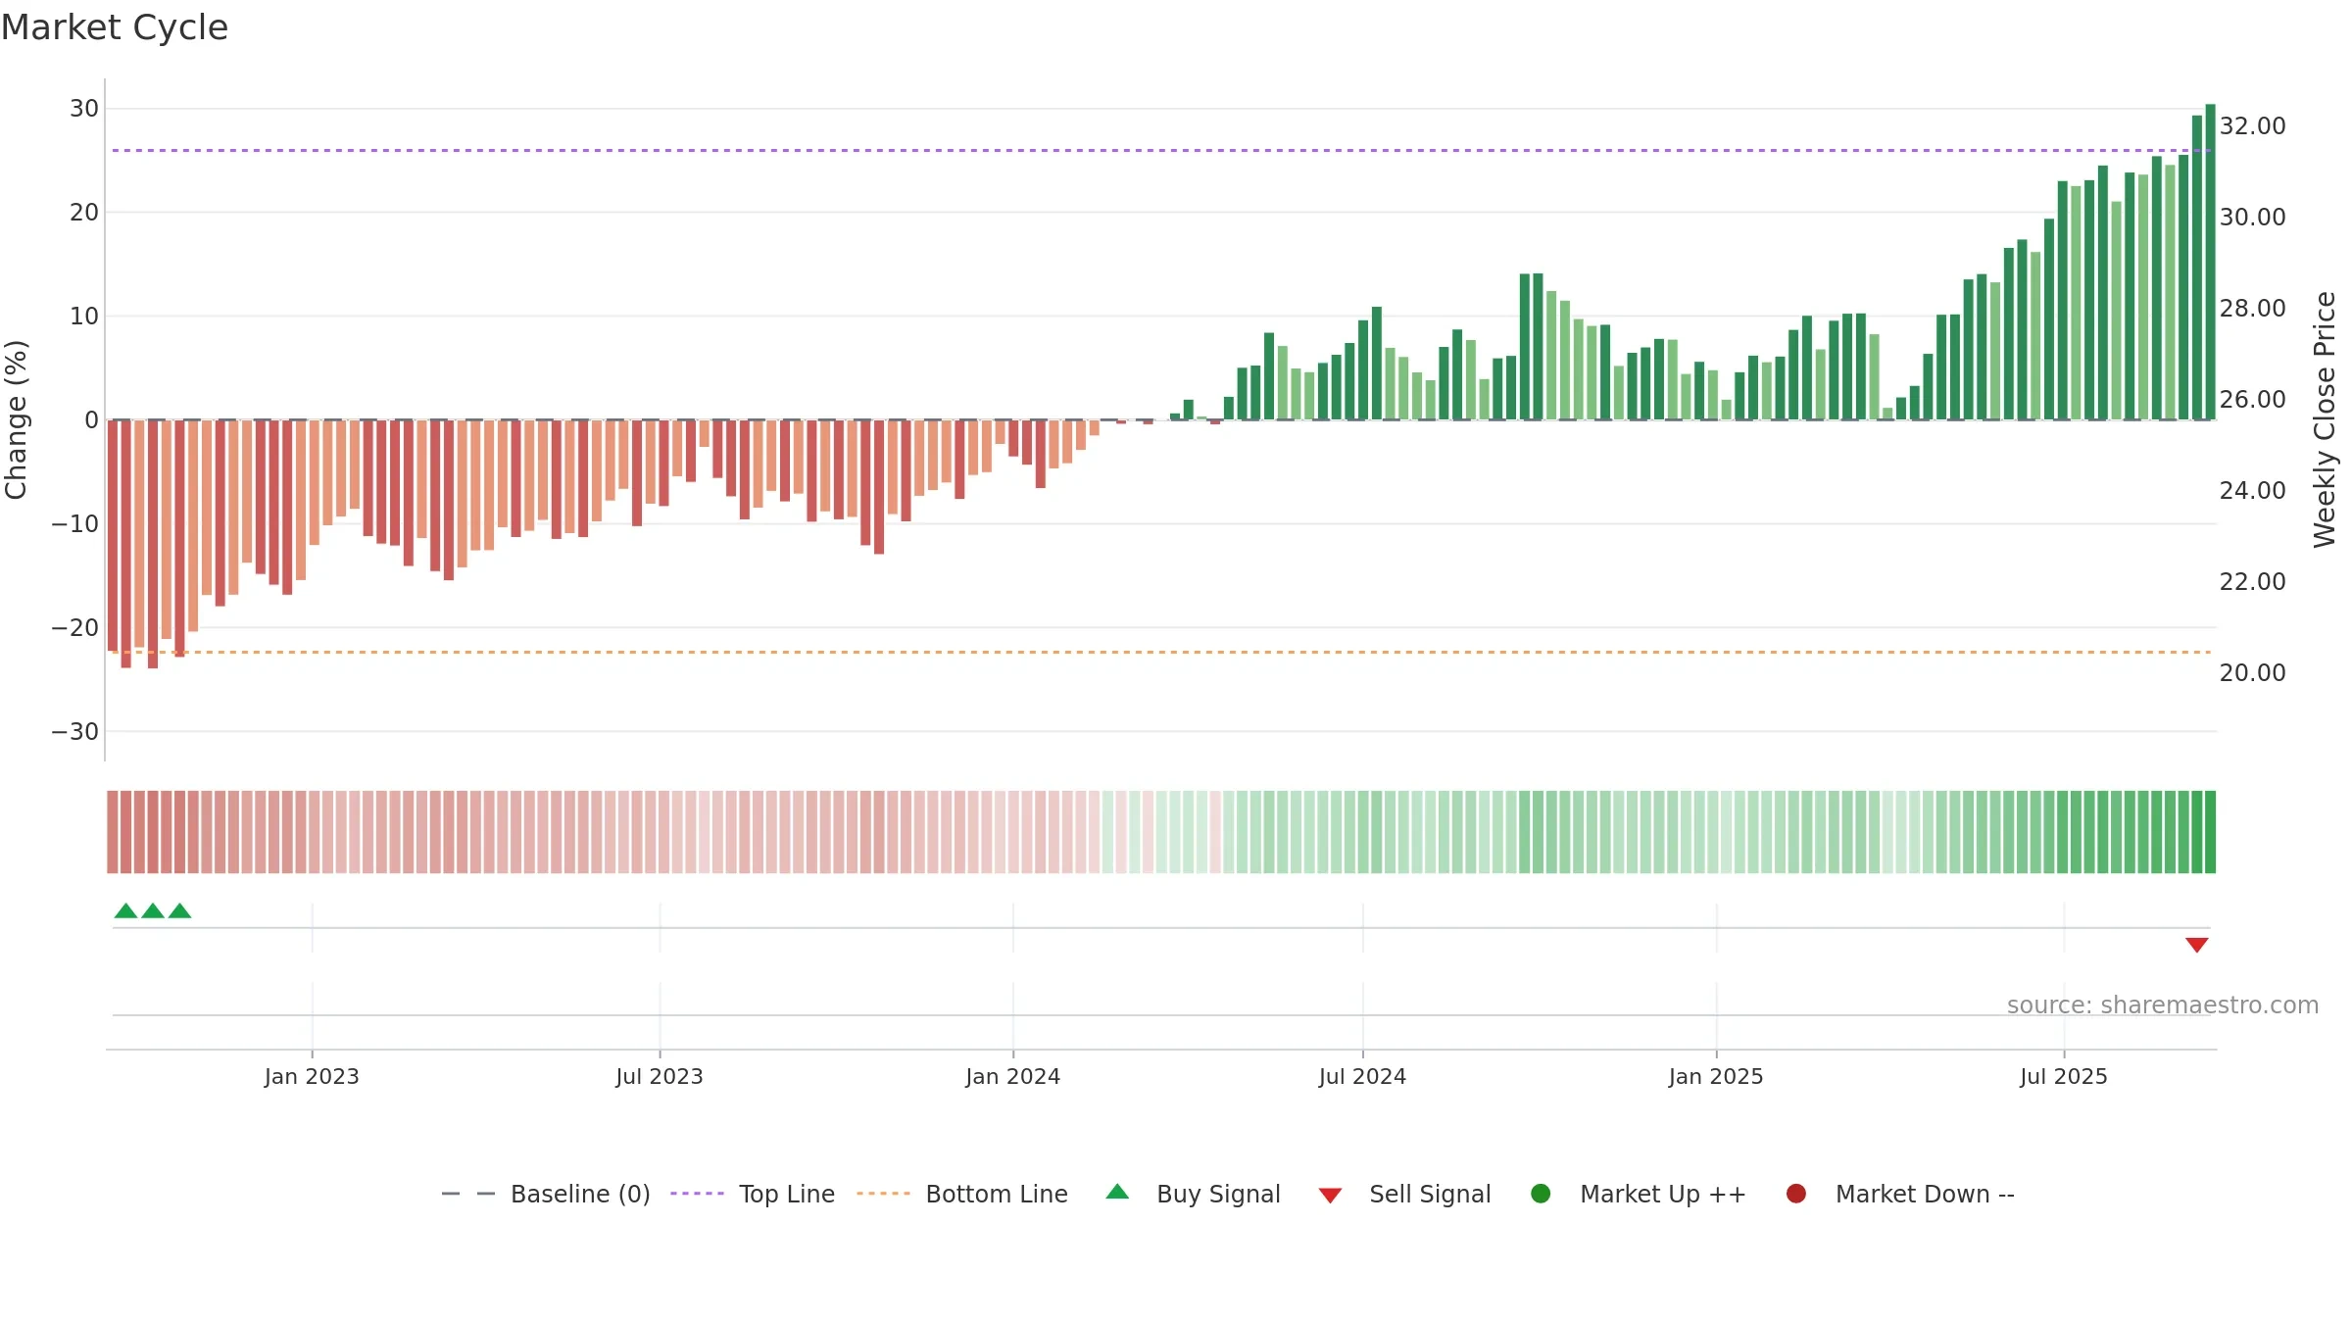This screenshot has height=1323, width=2352.
Task: Click the Jan 2024 axis label
Action: pyautogui.click(x=1012, y=1076)
